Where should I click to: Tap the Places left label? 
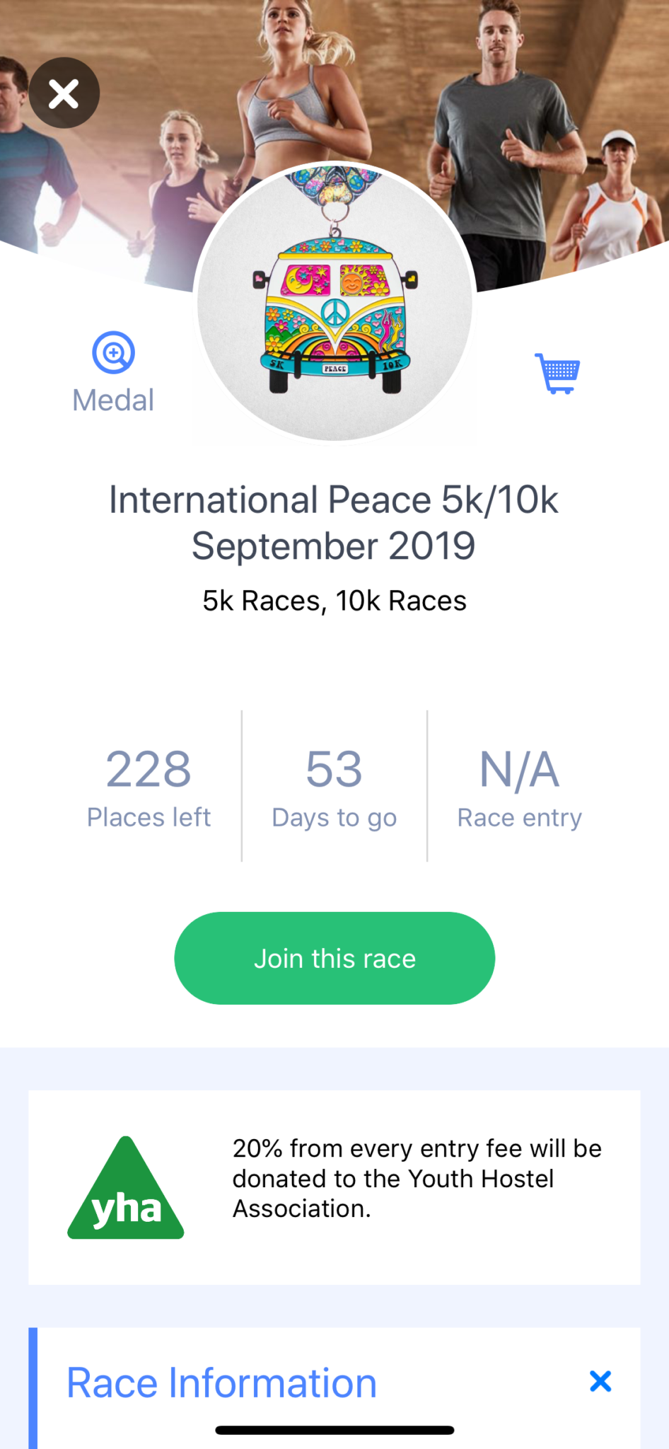pyautogui.click(x=149, y=818)
